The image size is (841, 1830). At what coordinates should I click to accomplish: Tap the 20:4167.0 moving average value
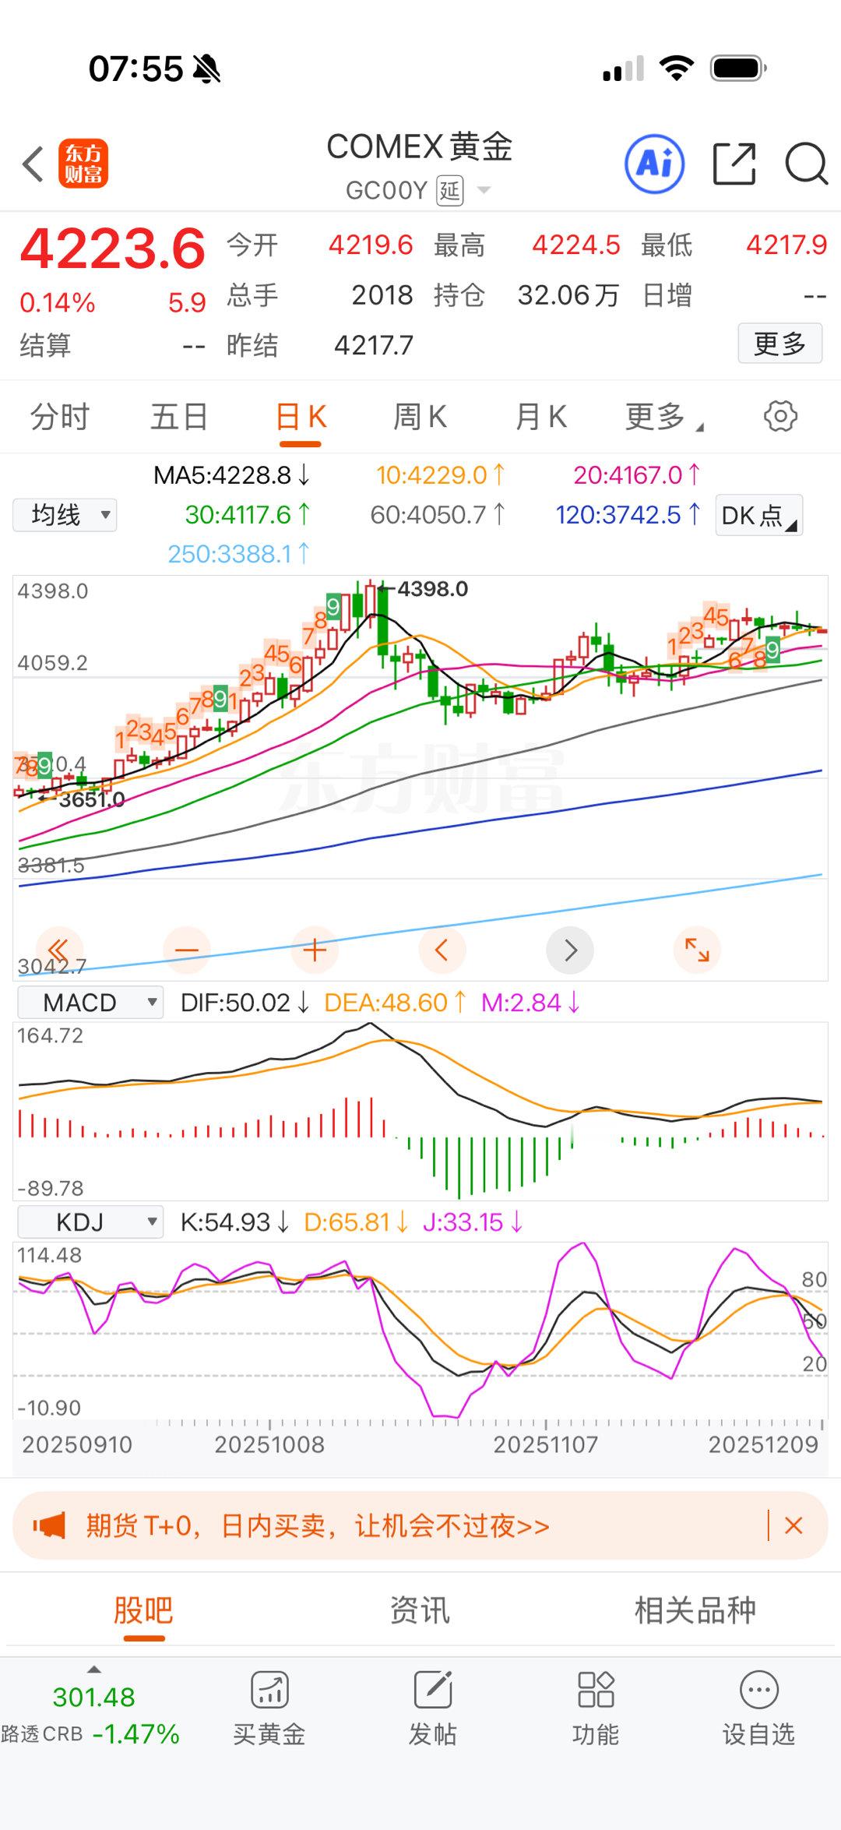(x=637, y=474)
